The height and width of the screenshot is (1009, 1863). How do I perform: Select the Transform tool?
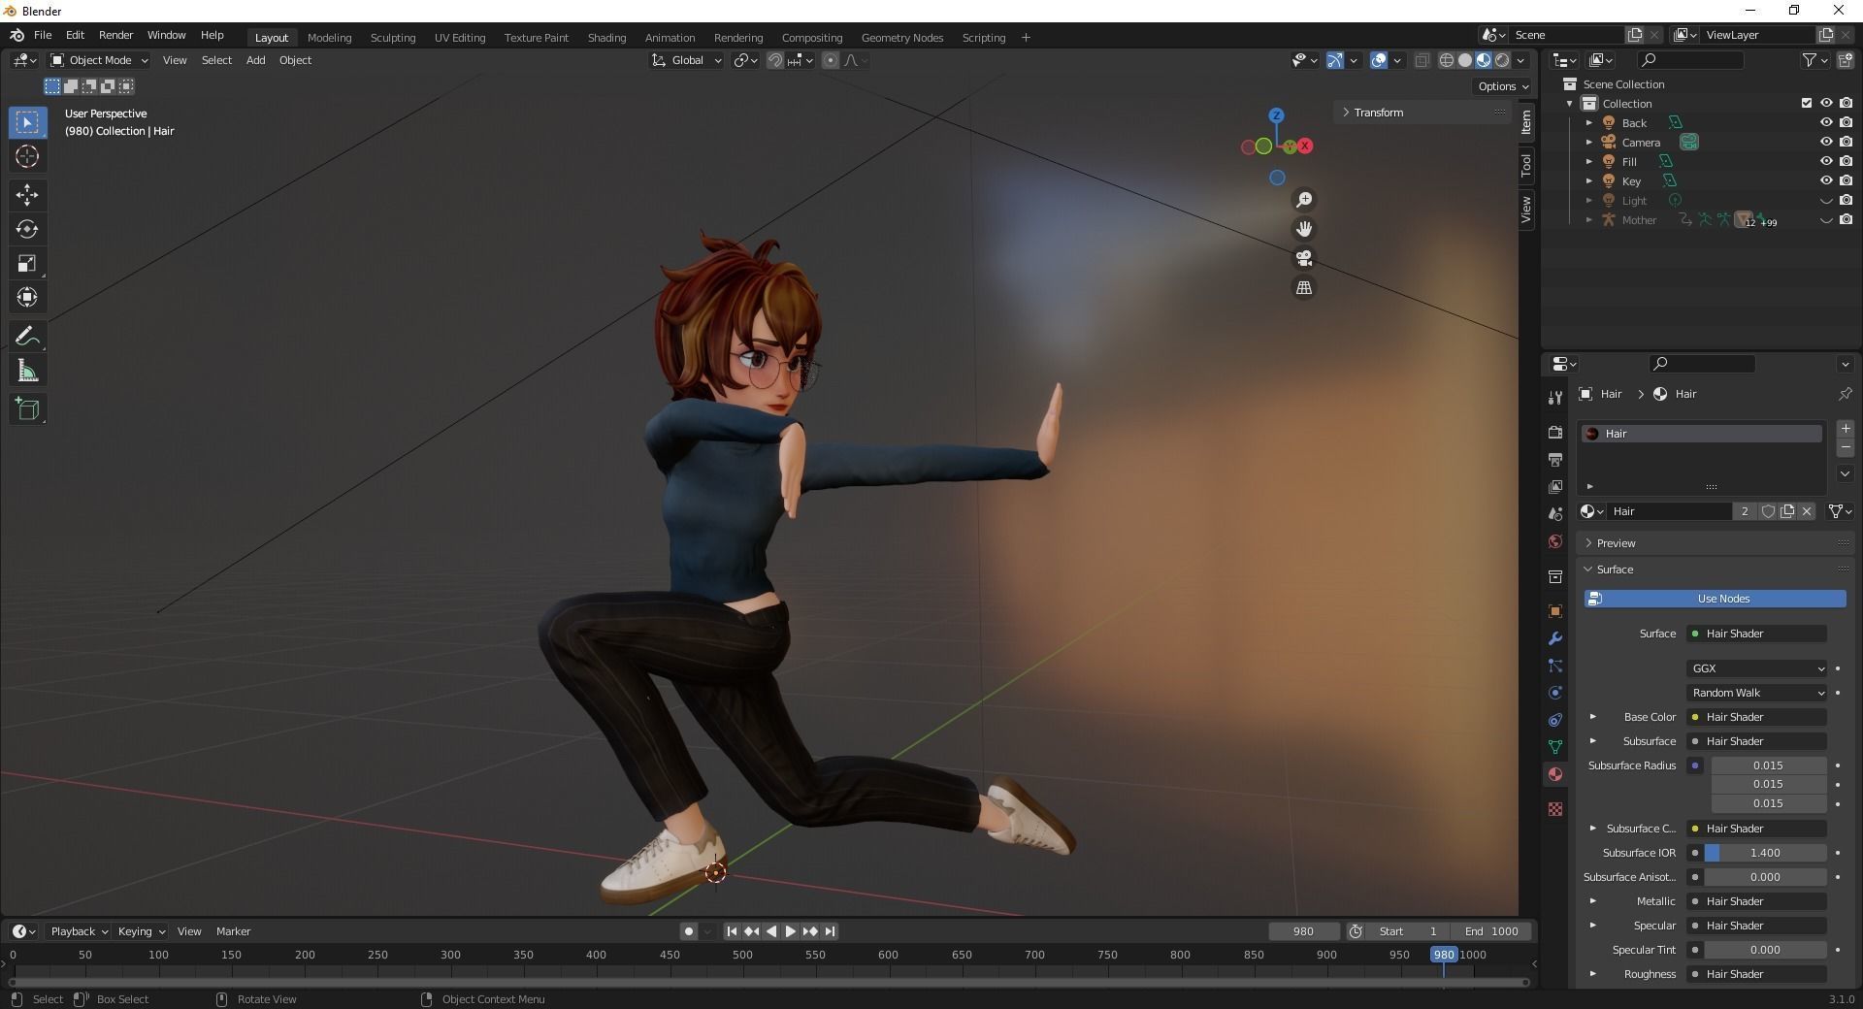[x=27, y=297]
